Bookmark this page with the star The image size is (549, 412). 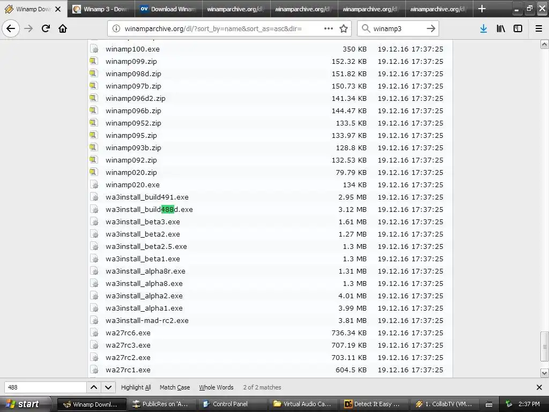point(344,28)
